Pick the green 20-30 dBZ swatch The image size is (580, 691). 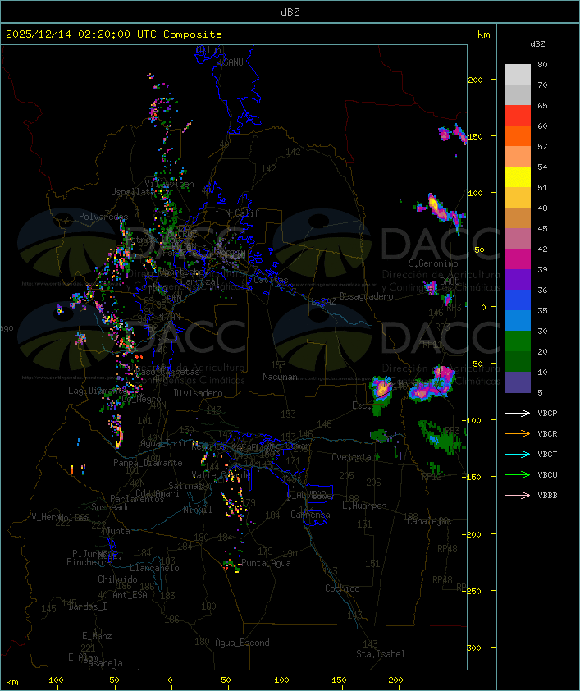(x=518, y=341)
